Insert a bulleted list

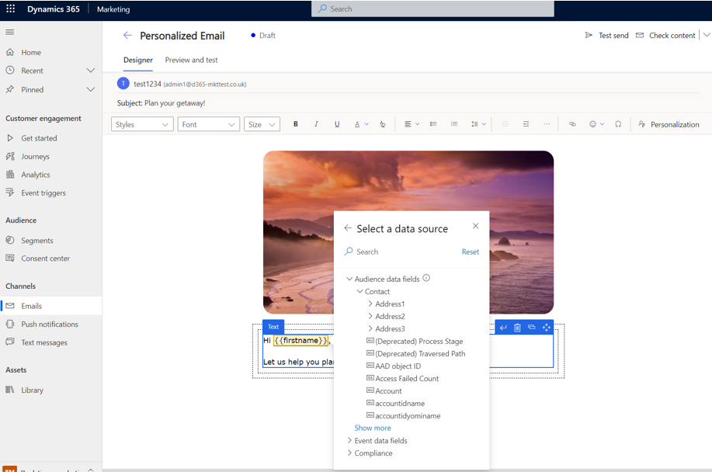(x=433, y=124)
